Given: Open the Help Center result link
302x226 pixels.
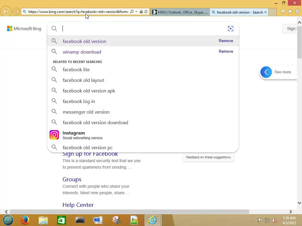Looking at the screenshot, I should (x=78, y=205).
